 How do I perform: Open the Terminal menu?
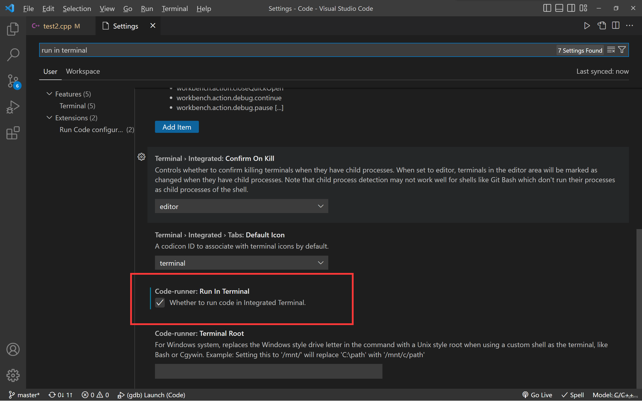pos(175,9)
